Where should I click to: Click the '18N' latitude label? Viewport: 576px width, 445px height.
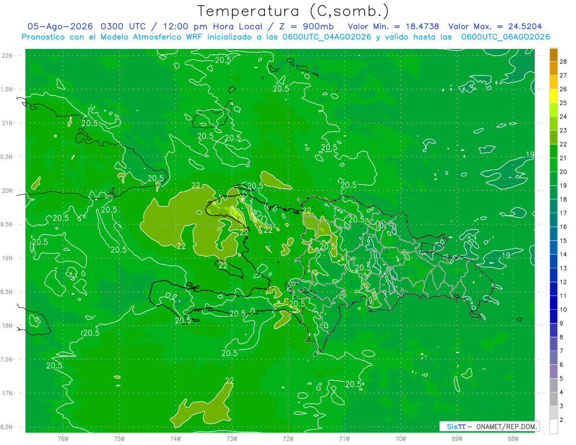(x=7, y=326)
